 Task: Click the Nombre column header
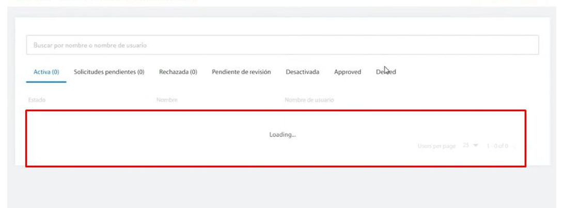tap(167, 100)
